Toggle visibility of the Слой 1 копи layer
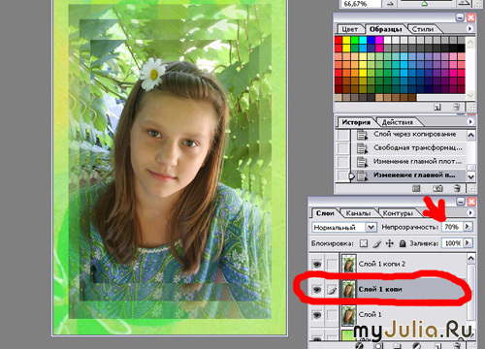This screenshot has height=349, width=485. coord(317,290)
